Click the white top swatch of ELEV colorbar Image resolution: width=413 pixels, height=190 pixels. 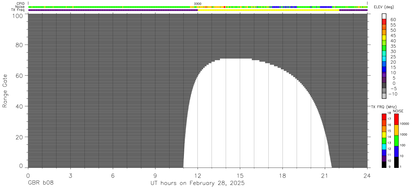pyautogui.click(x=384, y=16)
